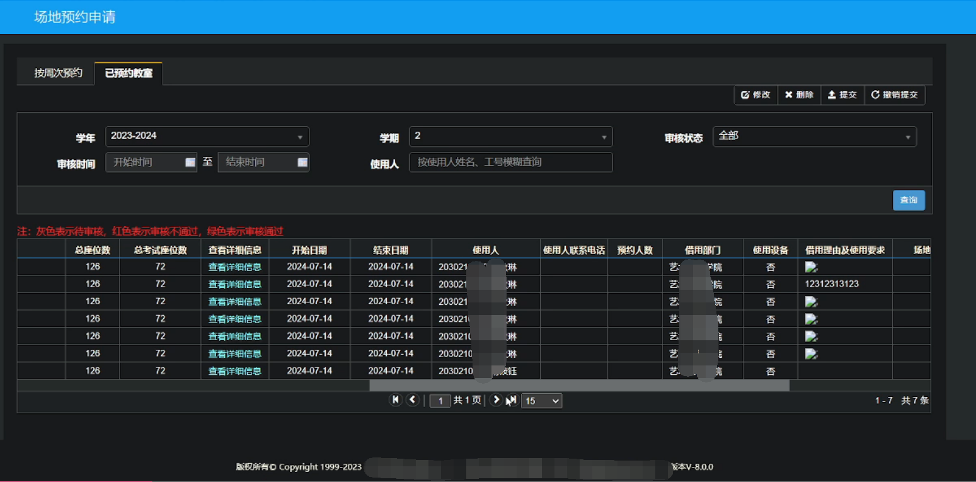Select the 已预约教室 tab
Screen dimensions: 976x482
[128, 72]
